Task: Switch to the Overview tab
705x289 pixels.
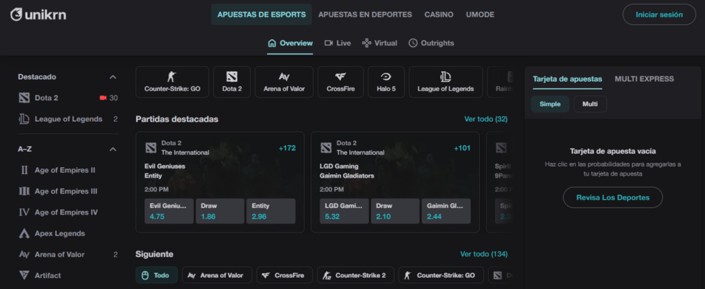Action: tap(290, 43)
